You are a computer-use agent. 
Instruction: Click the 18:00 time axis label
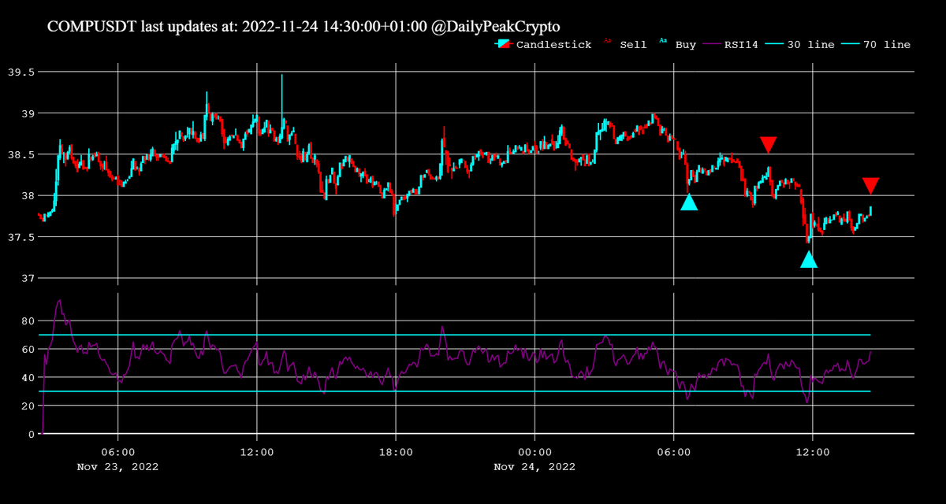tap(396, 452)
